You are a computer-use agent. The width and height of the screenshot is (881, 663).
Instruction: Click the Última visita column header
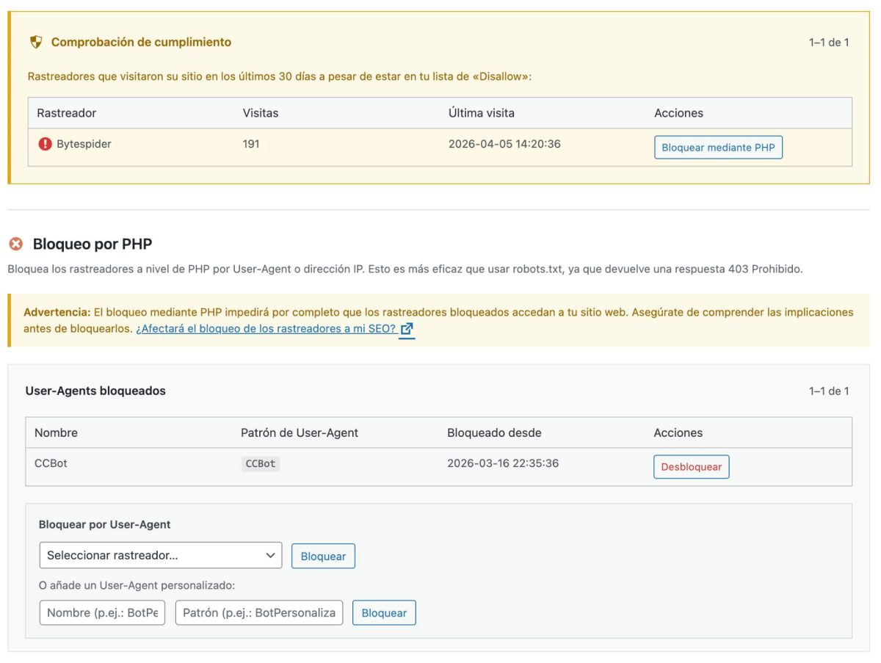(482, 113)
